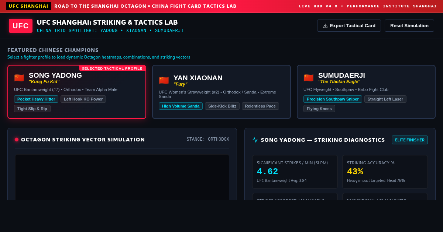Viewport: 443px width, 232px height.
Task: Click Road to the Shanghai Octagon ticker
Action: pyautogui.click(x=145, y=6)
